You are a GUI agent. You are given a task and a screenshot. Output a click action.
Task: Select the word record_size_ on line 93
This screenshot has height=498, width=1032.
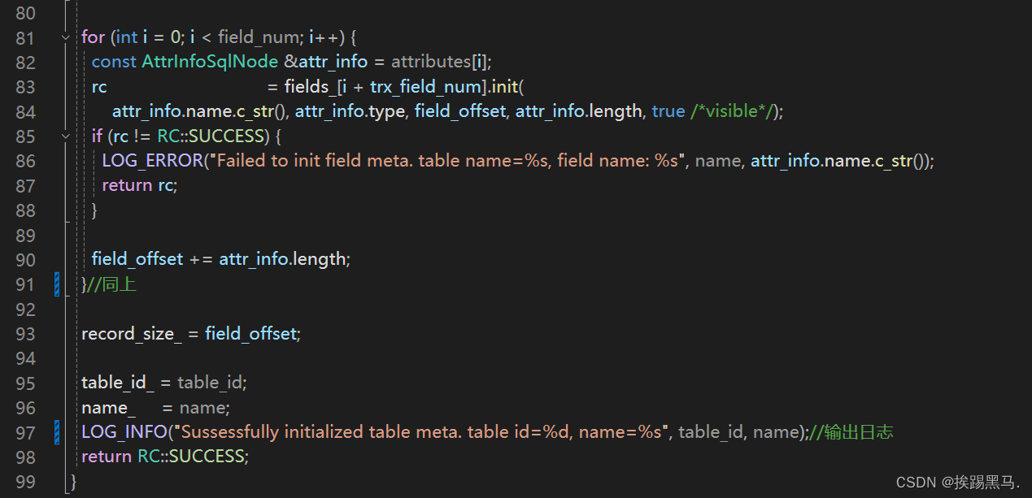click(x=130, y=333)
